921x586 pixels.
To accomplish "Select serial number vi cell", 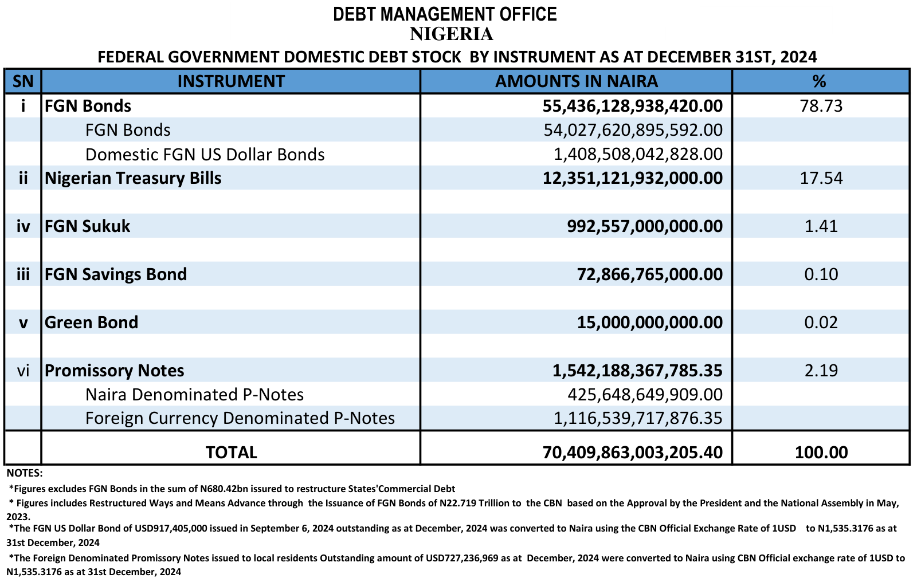I will (23, 371).
